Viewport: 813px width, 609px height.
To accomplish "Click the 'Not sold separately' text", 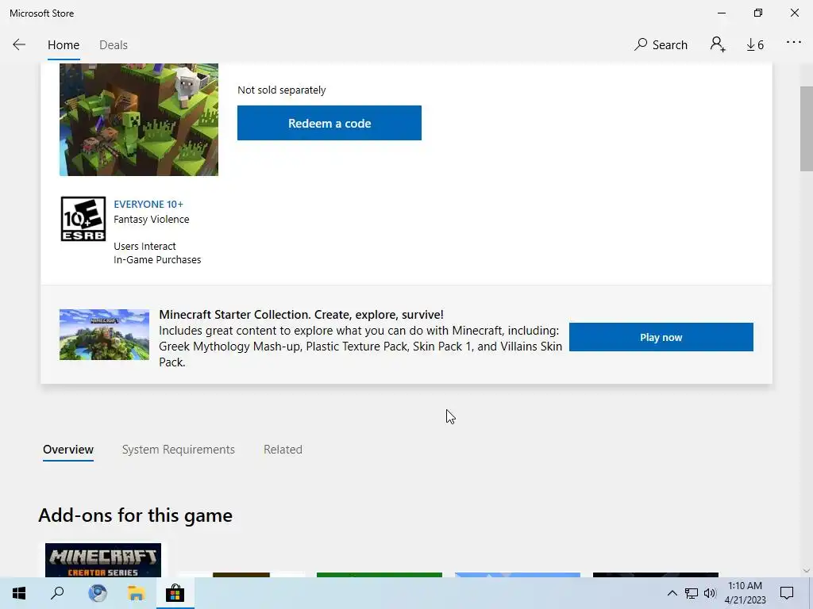I will [x=282, y=90].
